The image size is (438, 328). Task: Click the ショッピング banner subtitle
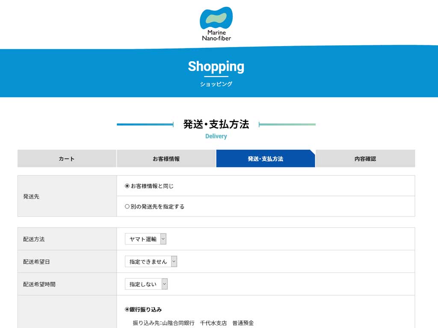click(216, 84)
